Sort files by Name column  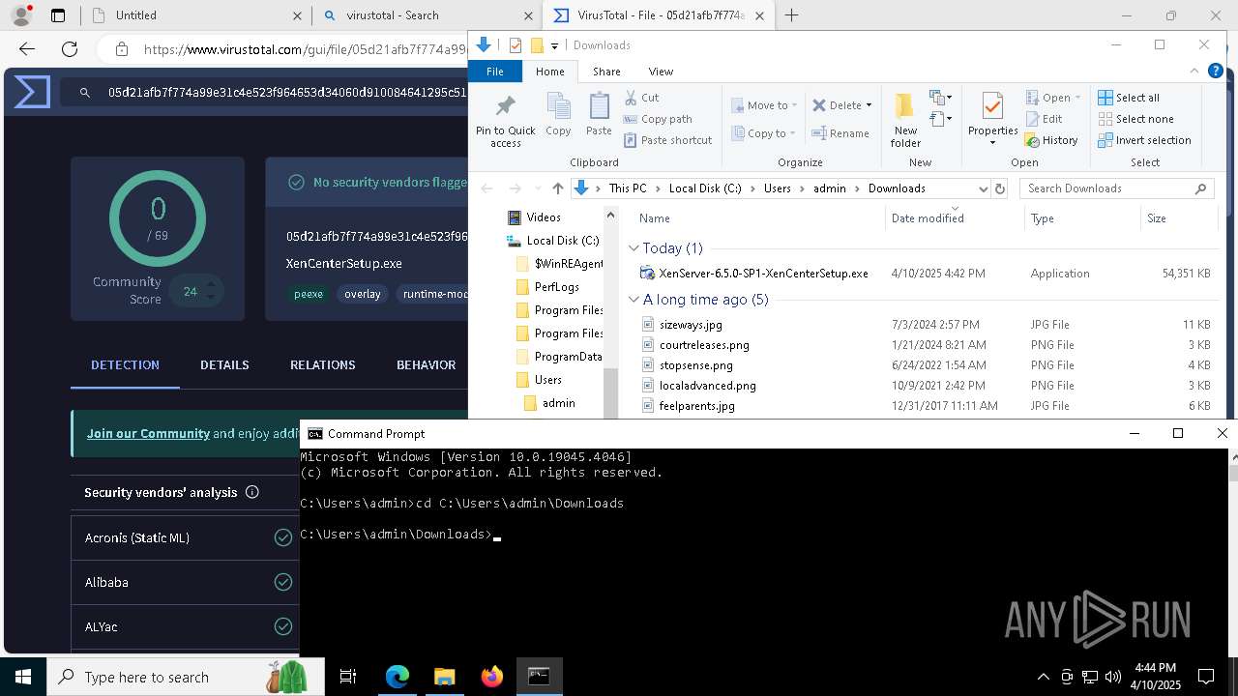tap(655, 218)
